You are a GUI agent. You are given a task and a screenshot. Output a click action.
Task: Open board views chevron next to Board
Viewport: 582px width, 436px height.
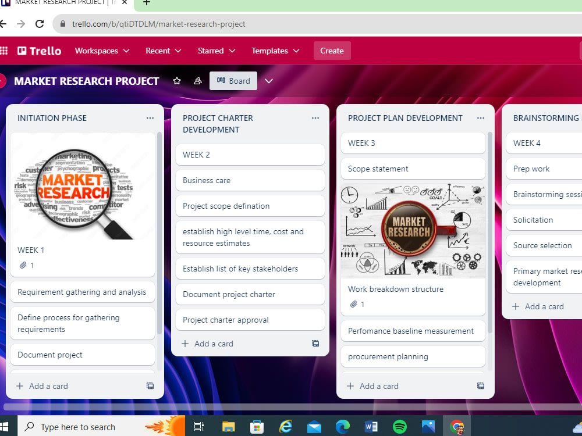coord(269,81)
